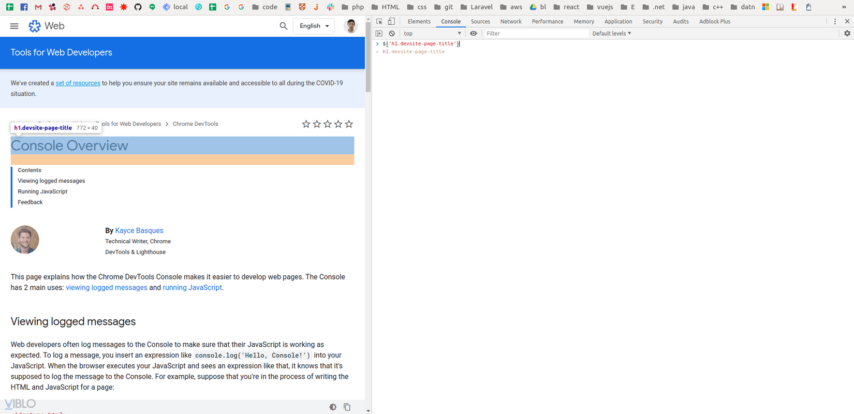Open the 'vuejs' bookmarks folder
The width and height of the screenshot is (854, 414).
(x=599, y=7)
